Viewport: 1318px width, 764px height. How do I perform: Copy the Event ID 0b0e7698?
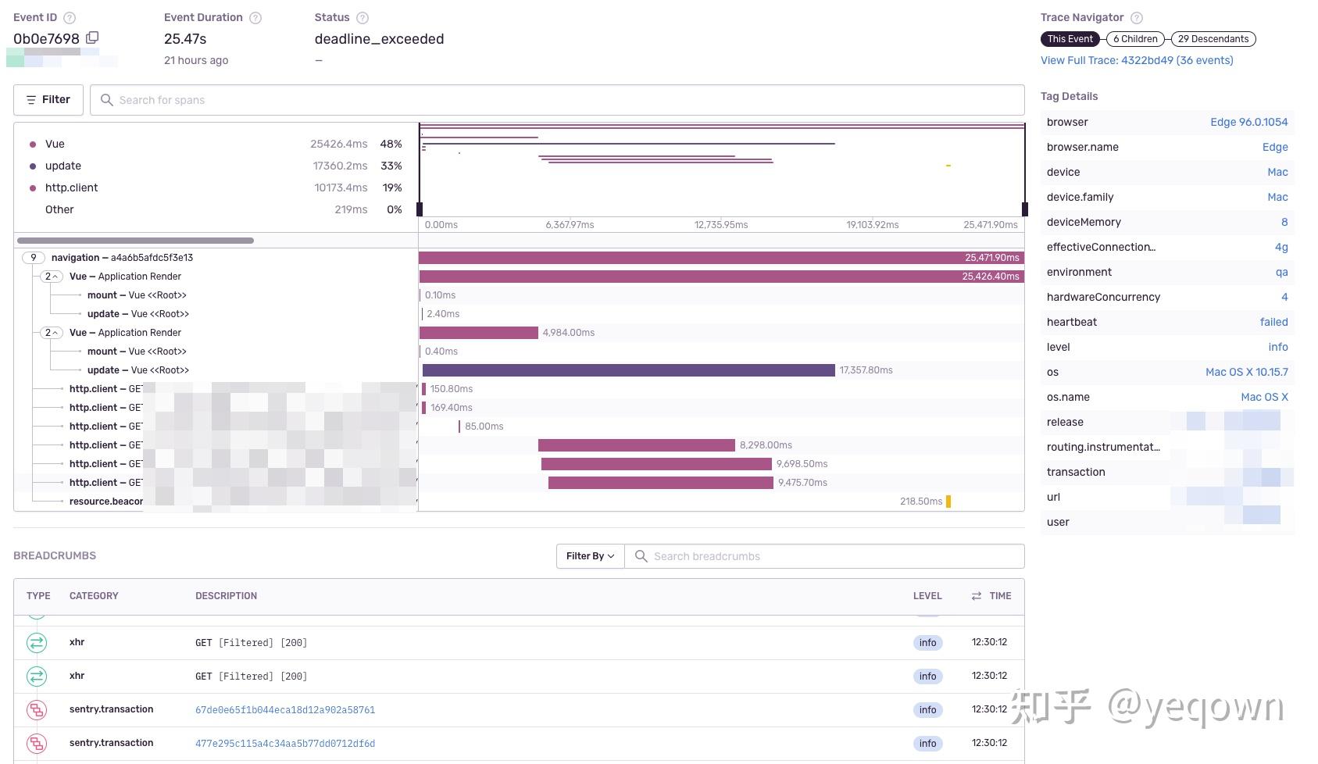(93, 37)
